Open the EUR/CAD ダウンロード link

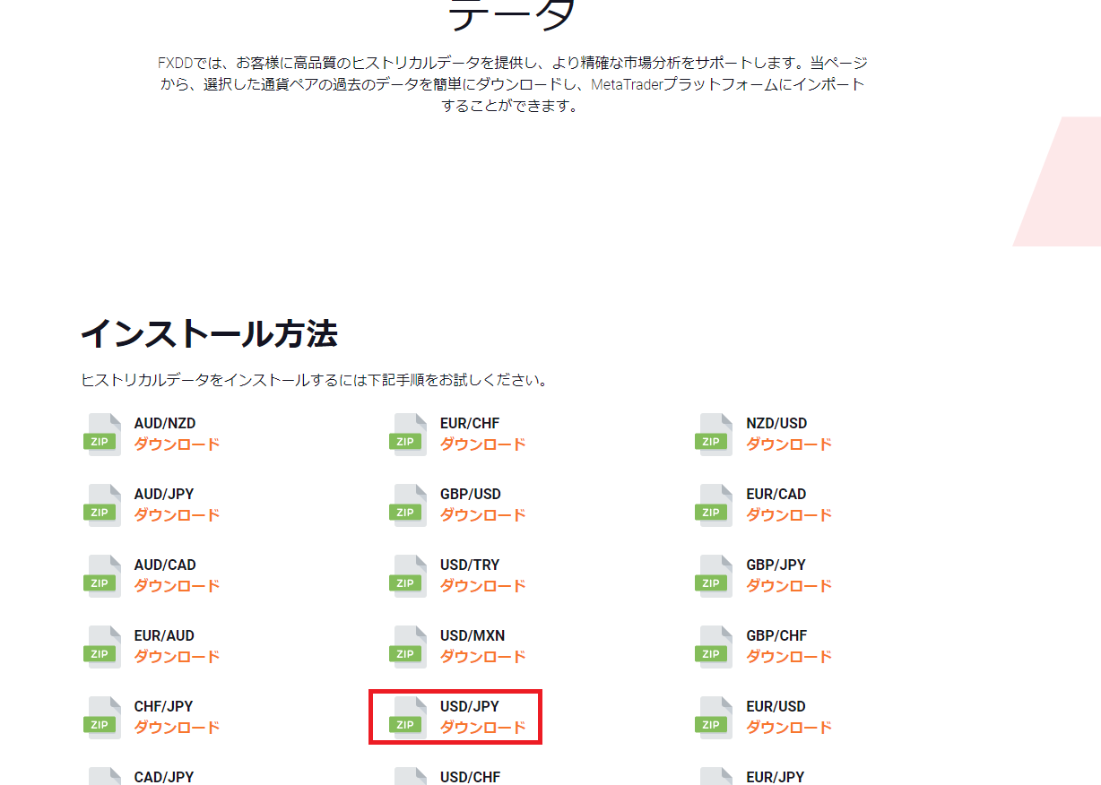[x=788, y=513]
